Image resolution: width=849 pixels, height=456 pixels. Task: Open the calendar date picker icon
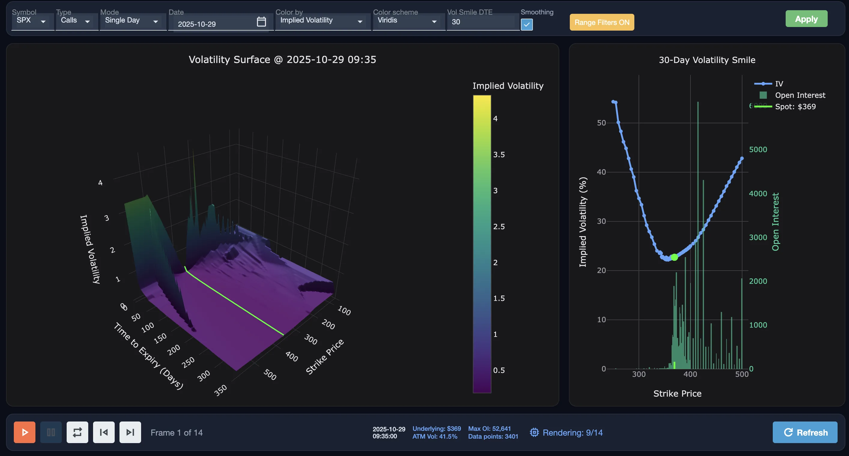point(261,22)
